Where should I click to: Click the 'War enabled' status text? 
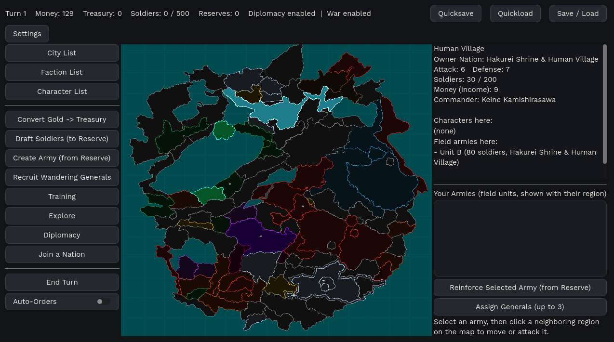(x=349, y=13)
